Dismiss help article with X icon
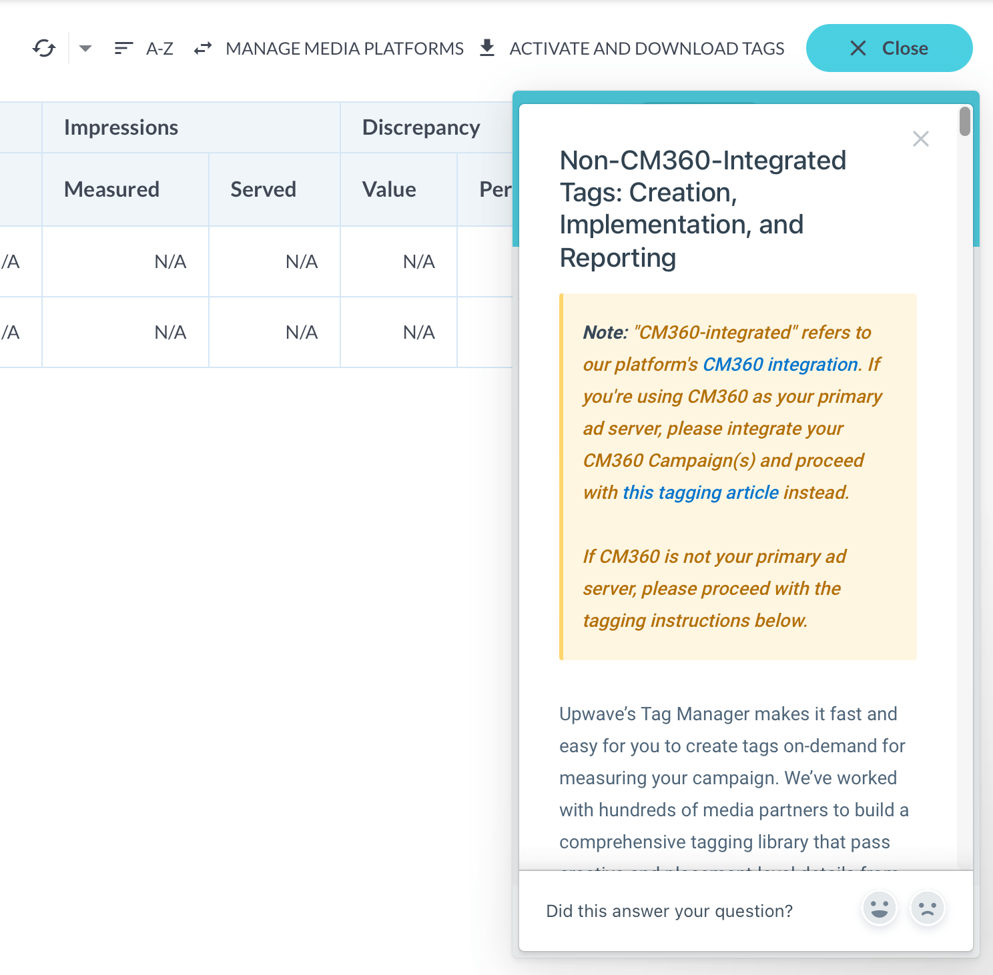993x975 pixels. [921, 139]
